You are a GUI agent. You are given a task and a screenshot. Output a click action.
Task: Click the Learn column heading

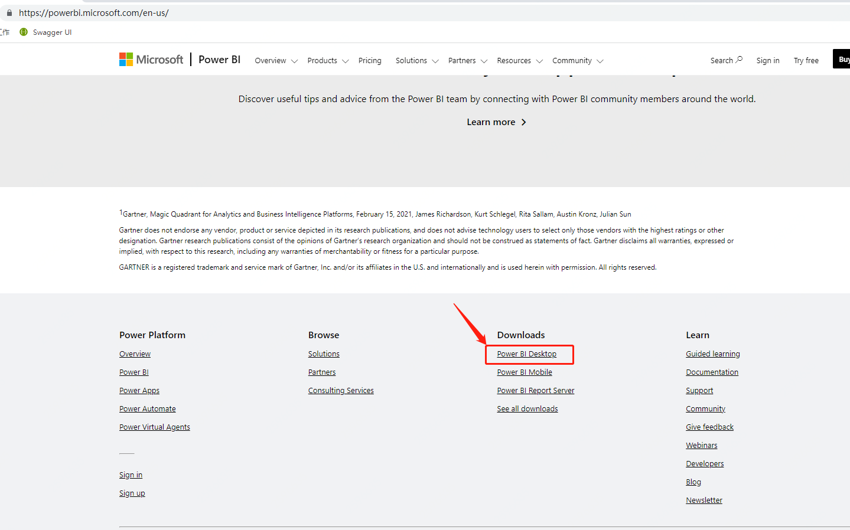click(698, 335)
